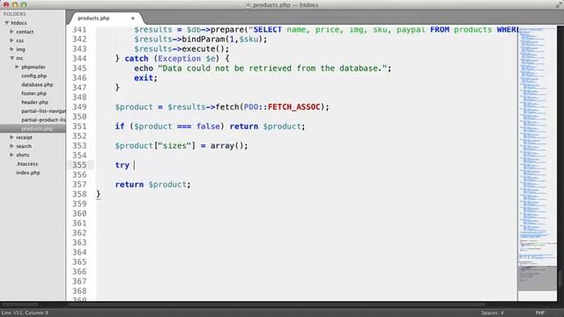Expand the img folder arrow
The width and height of the screenshot is (564, 317).
tap(11, 49)
